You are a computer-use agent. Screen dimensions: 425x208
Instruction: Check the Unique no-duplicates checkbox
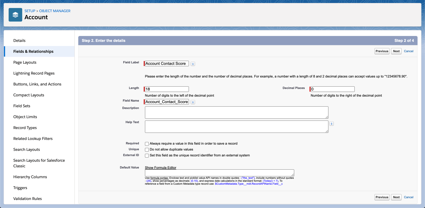tap(147, 150)
